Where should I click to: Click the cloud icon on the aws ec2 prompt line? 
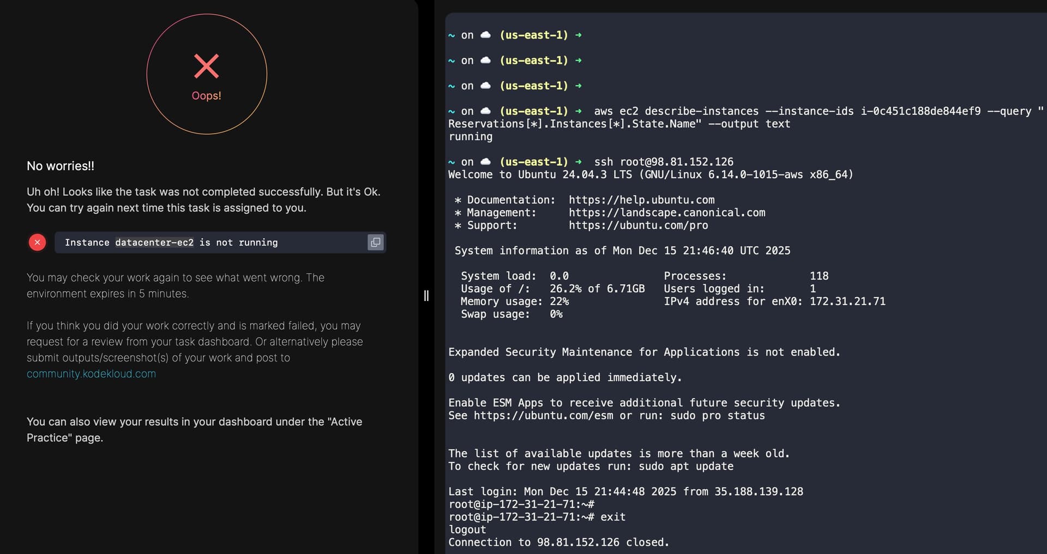485,111
